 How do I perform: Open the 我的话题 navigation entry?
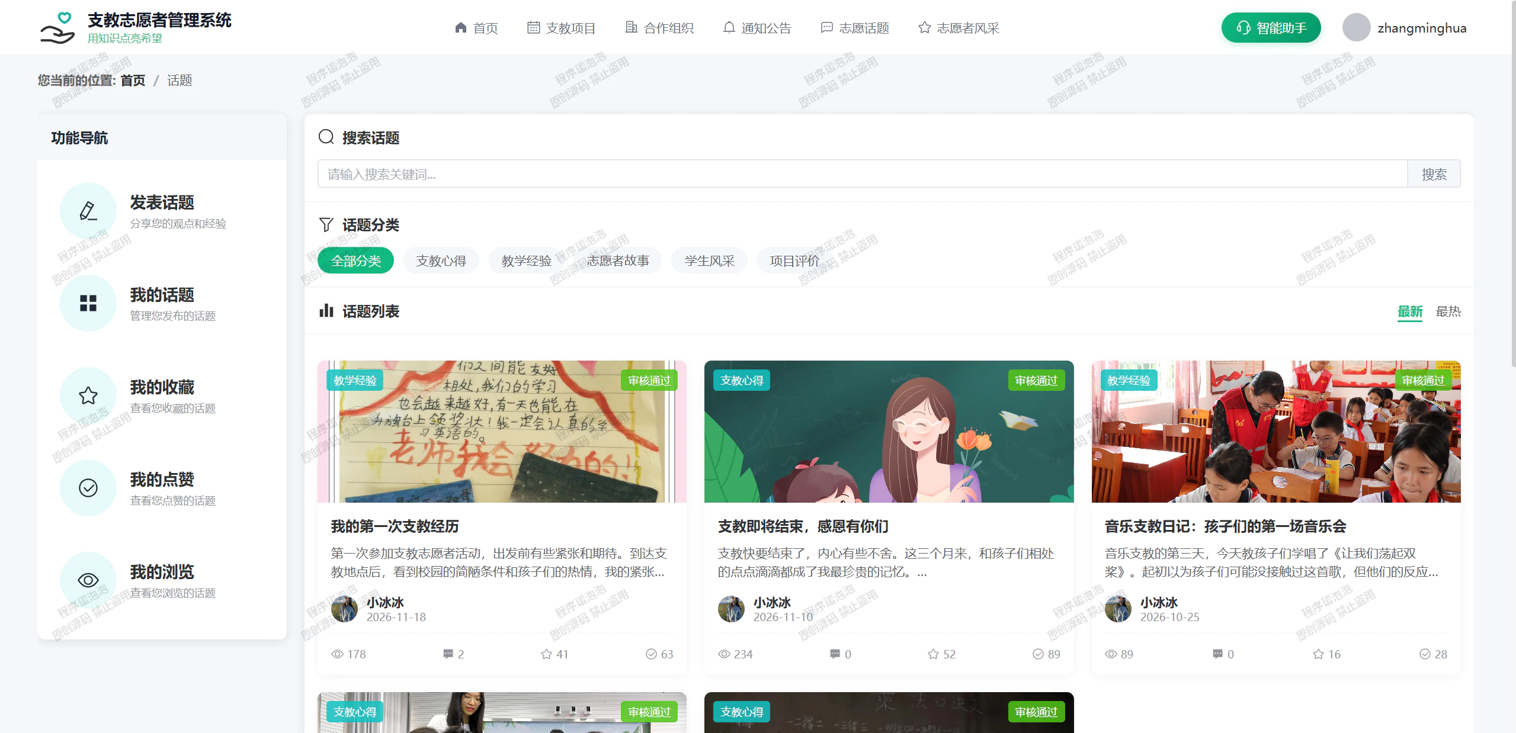[x=162, y=303]
